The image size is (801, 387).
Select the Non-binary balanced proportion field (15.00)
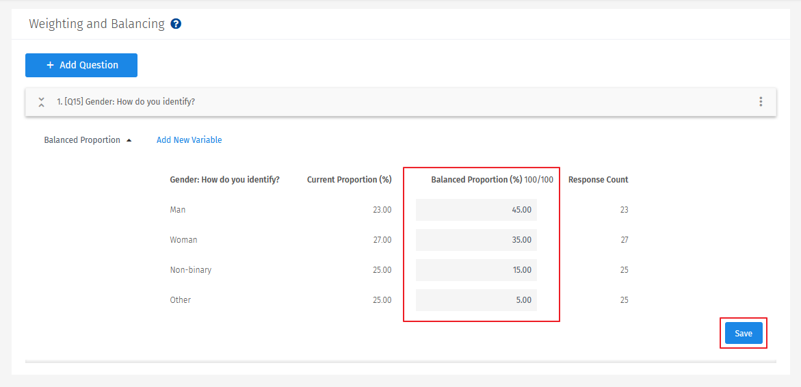point(476,270)
